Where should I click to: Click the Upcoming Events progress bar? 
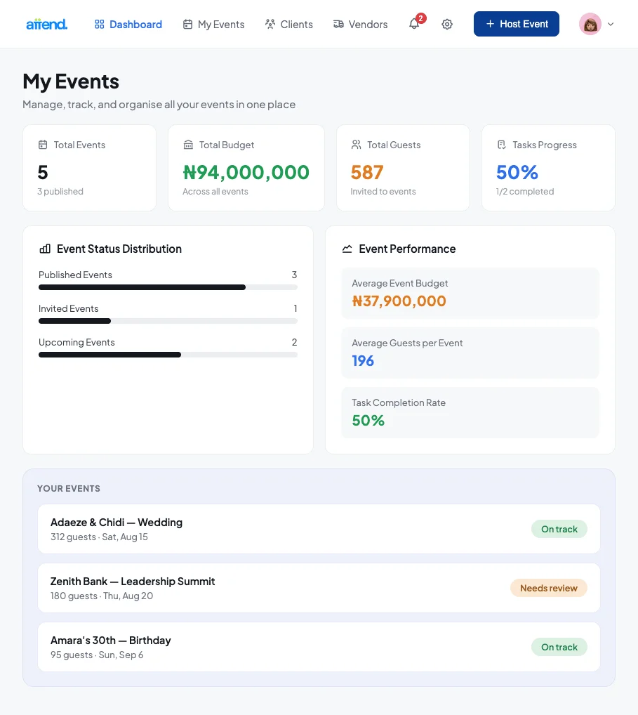[x=168, y=355]
